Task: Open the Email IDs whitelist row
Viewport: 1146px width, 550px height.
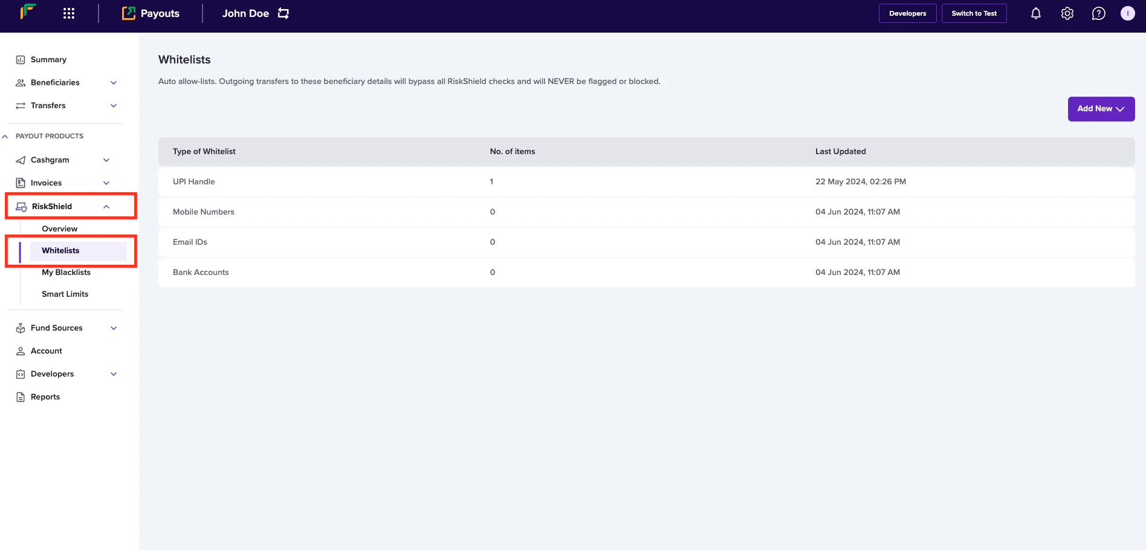Action: pyautogui.click(x=647, y=242)
